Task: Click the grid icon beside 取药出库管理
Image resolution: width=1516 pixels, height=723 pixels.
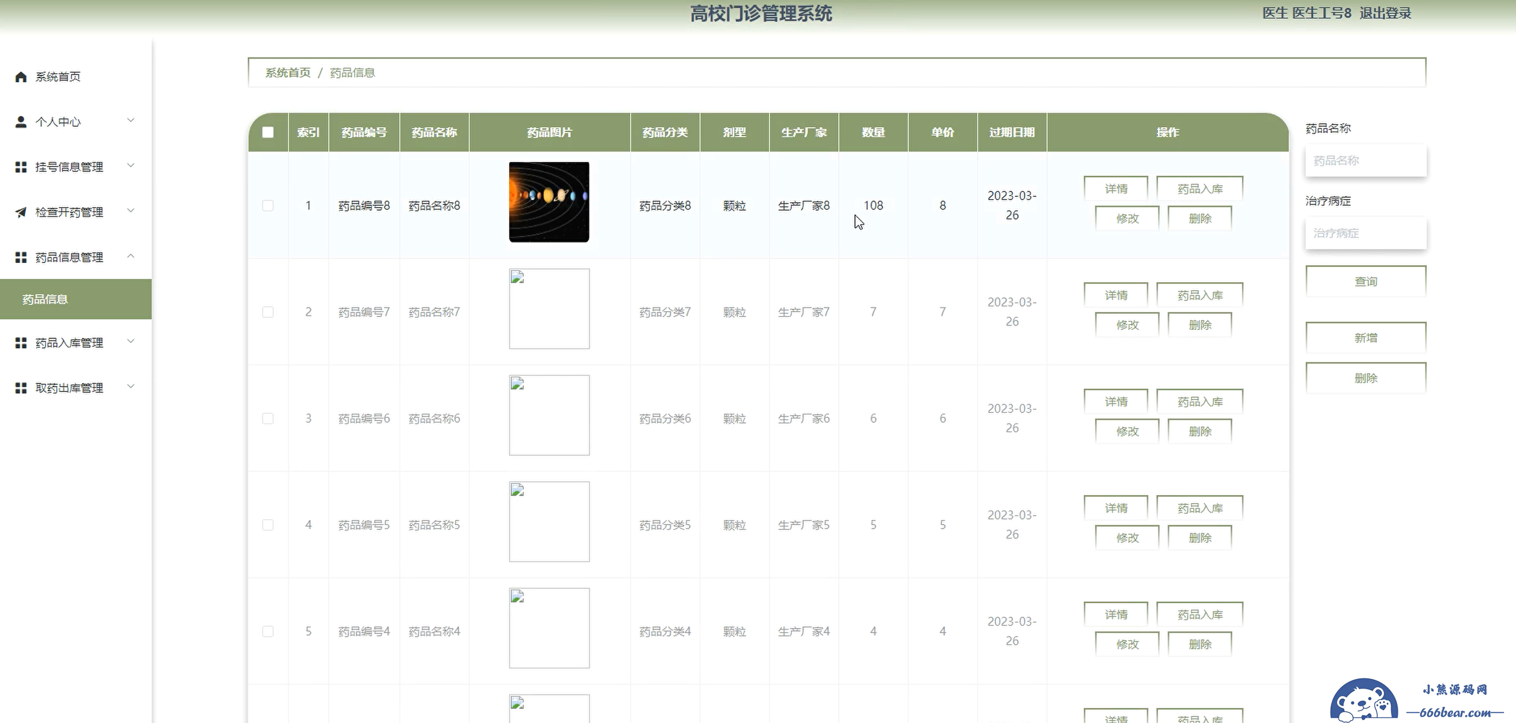Action: [x=21, y=388]
